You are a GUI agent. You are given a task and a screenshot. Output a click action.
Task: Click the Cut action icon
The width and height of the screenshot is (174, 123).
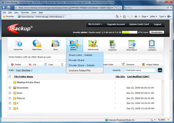tap(30, 64)
